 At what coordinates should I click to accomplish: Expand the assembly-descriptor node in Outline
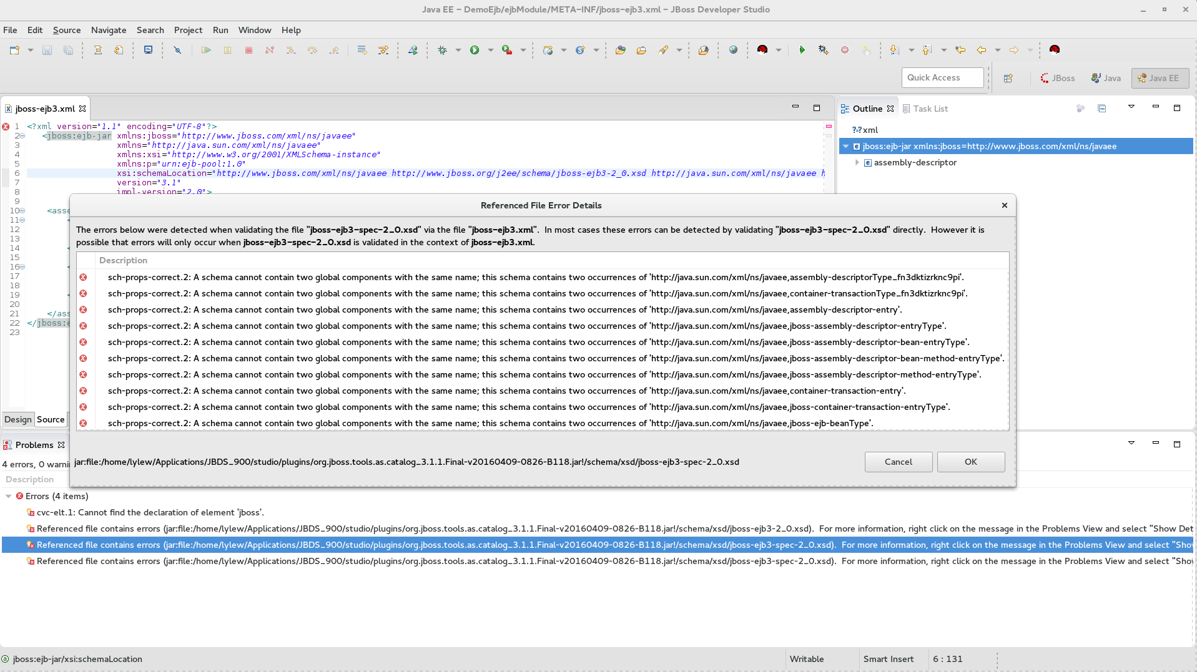[857, 162]
